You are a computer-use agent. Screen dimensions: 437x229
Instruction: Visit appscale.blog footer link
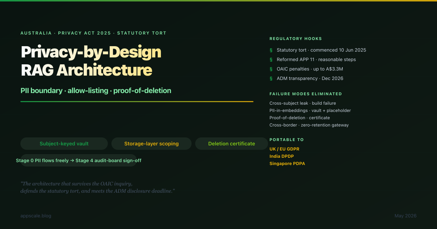point(36,216)
